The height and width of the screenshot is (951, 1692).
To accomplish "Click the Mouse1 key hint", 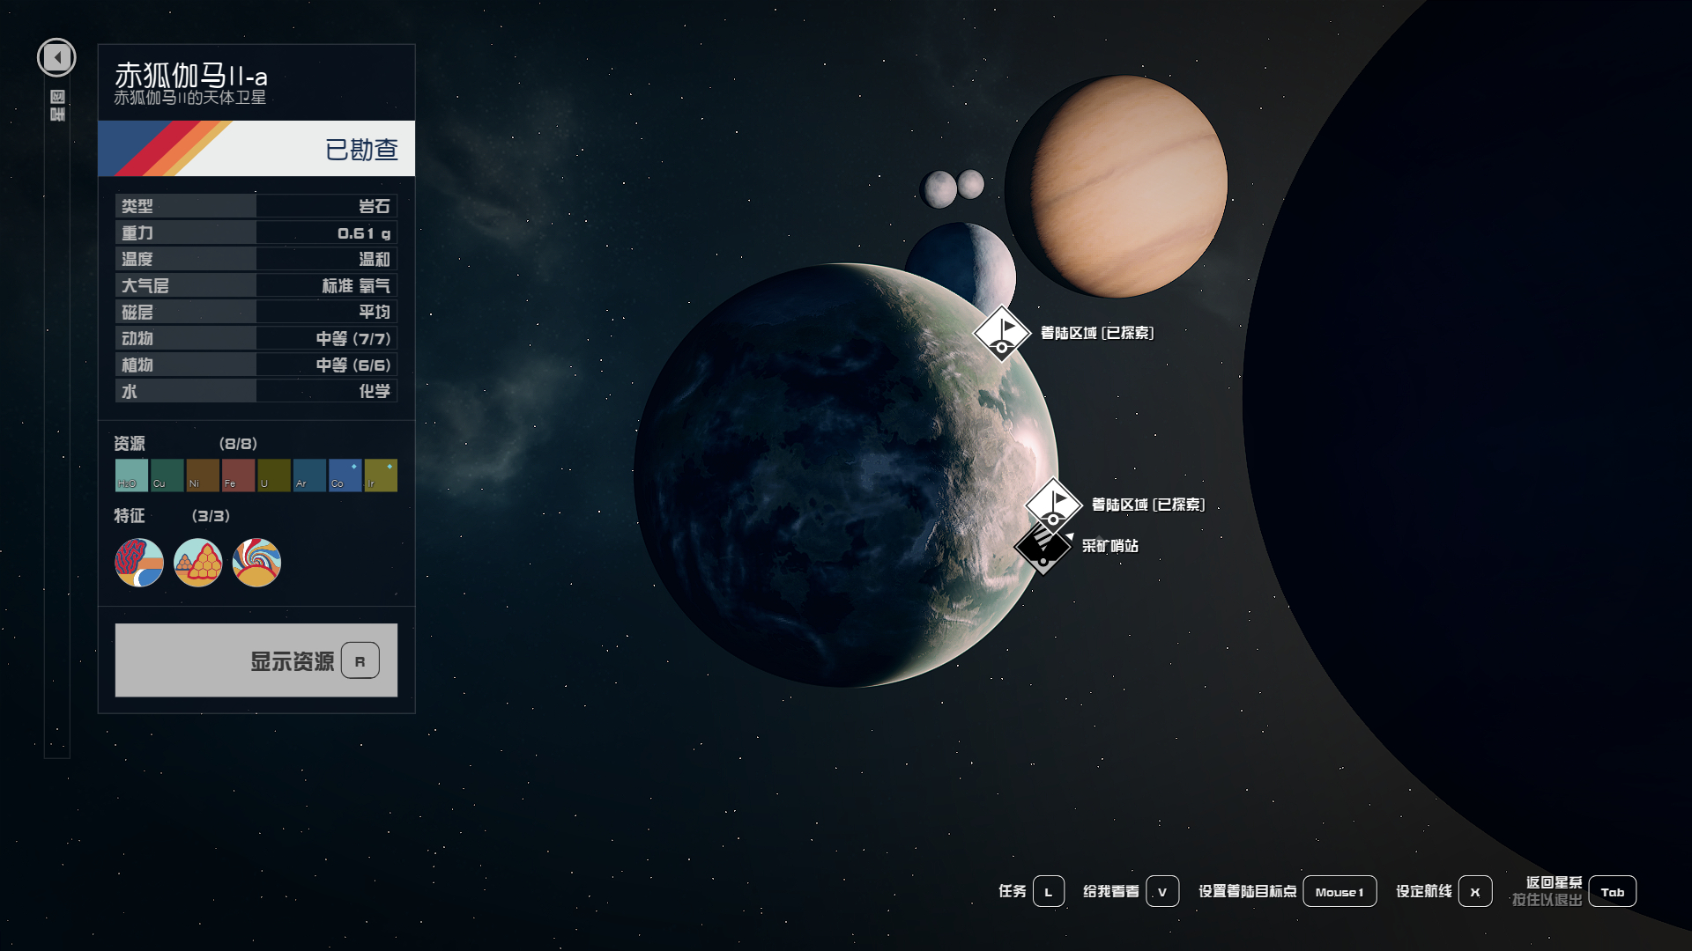I will (x=1339, y=892).
